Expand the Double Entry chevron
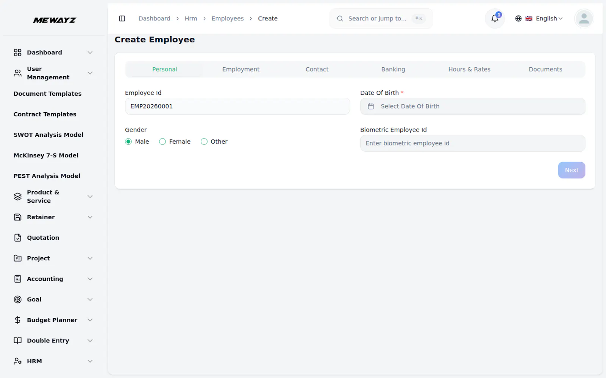 tap(90, 341)
